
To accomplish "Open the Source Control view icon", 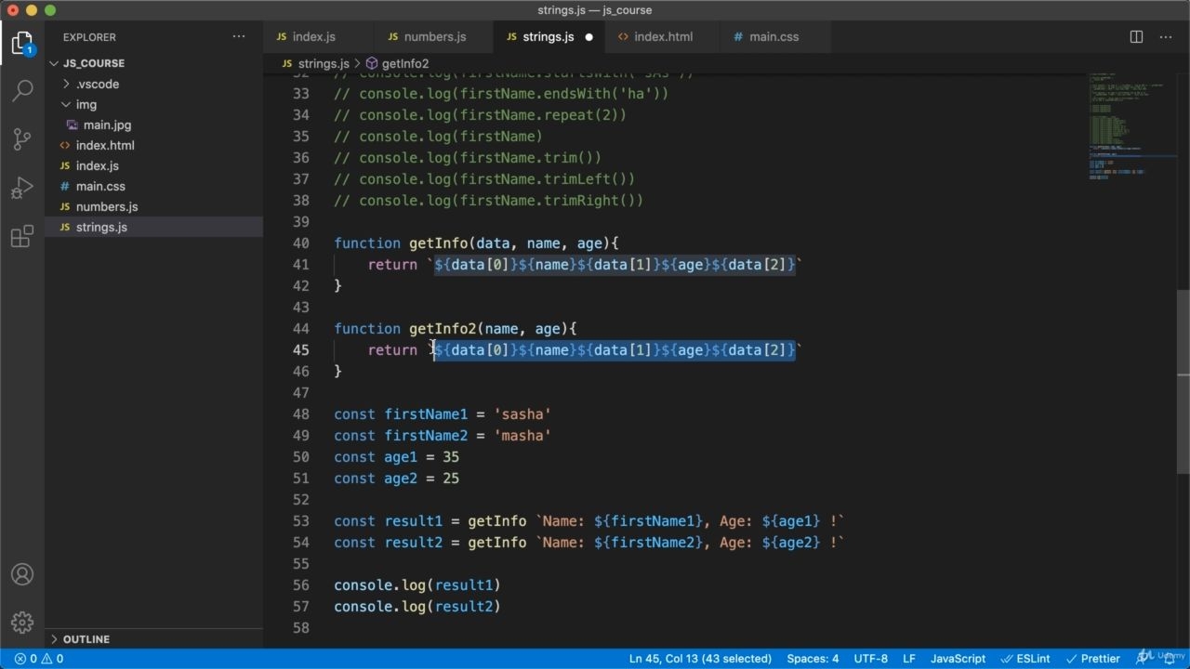I will point(22,139).
